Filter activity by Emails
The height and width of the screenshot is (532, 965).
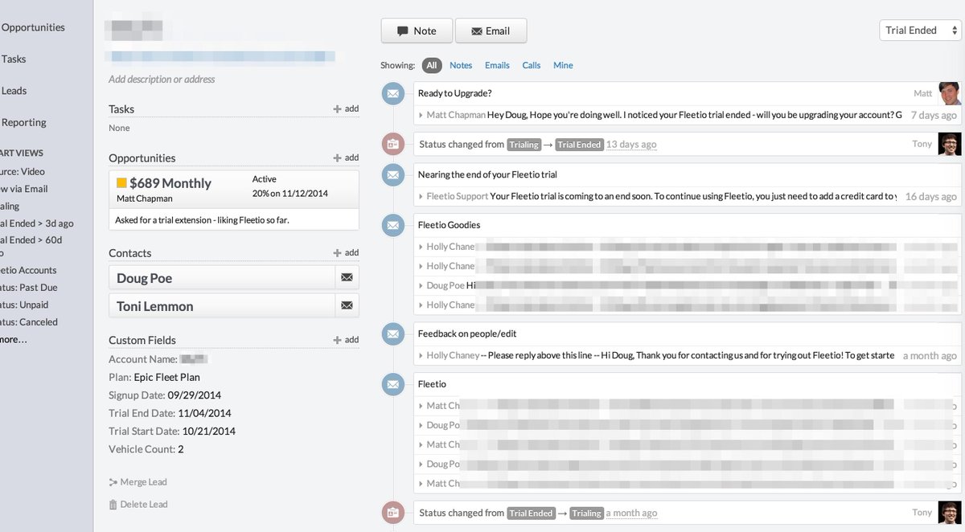coord(497,65)
